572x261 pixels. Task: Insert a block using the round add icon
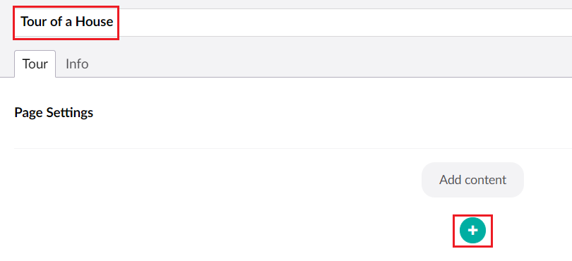point(472,231)
